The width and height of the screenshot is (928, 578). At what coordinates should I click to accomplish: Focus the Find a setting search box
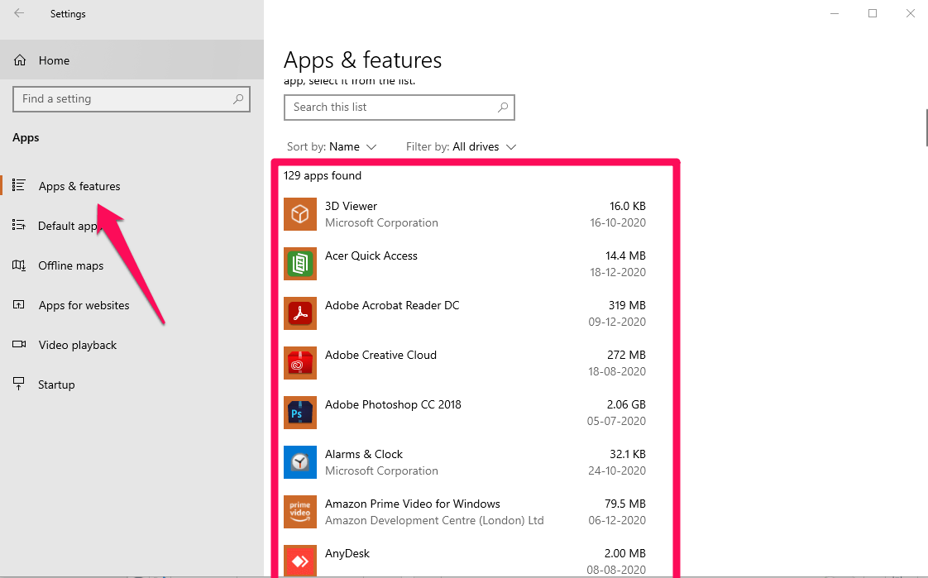pos(132,98)
